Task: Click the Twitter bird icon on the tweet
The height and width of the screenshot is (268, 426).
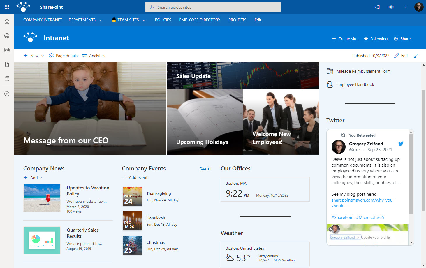Action: point(401,143)
